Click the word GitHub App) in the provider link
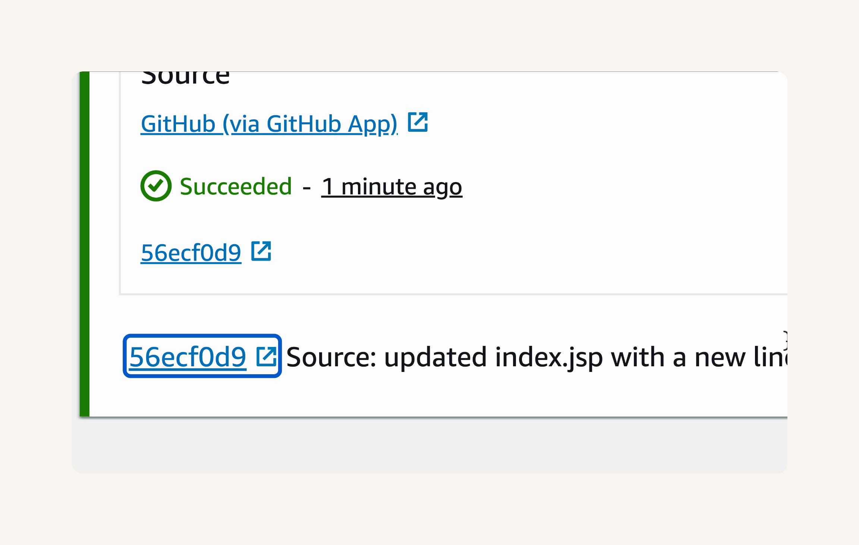Viewport: 859px width, 545px height. pos(332,124)
